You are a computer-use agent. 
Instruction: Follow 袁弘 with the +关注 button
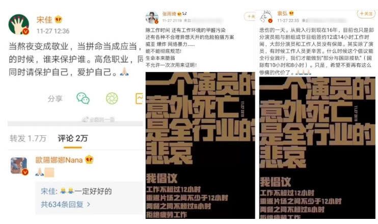coord(366,14)
